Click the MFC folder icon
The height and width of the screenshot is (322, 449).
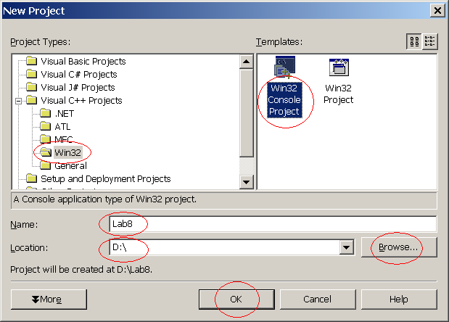click(45, 139)
